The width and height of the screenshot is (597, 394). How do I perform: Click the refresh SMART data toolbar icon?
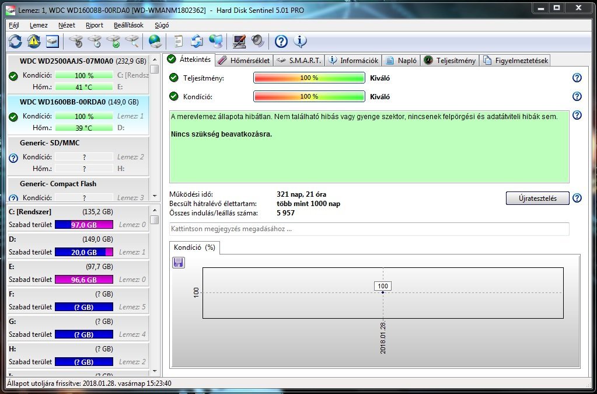pos(15,41)
